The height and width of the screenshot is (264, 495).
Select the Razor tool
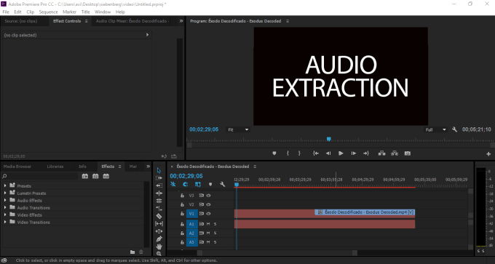click(159, 216)
